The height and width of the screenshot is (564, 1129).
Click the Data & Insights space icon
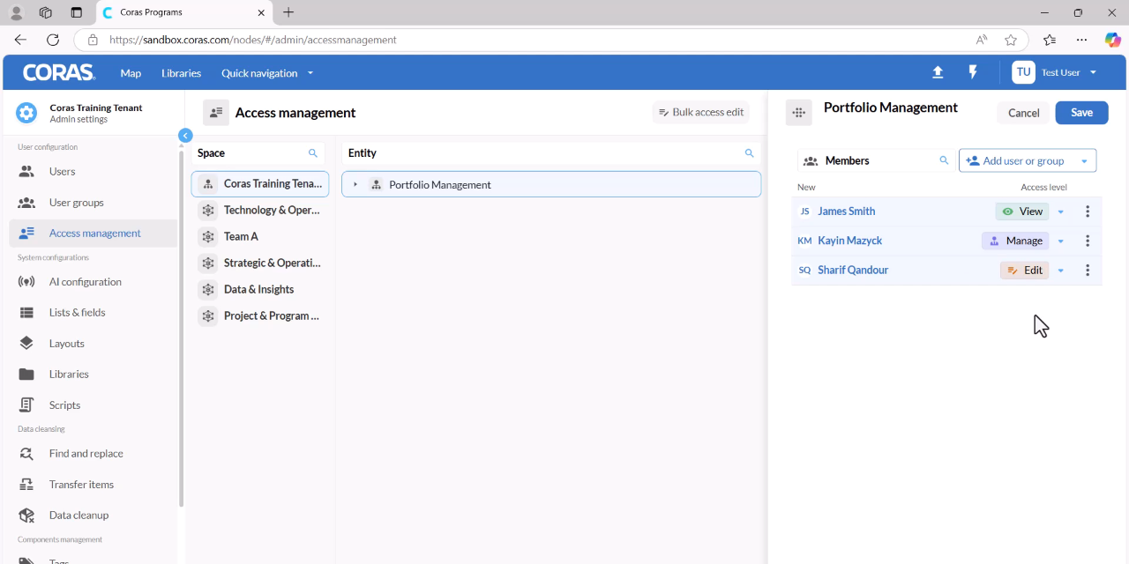point(208,289)
